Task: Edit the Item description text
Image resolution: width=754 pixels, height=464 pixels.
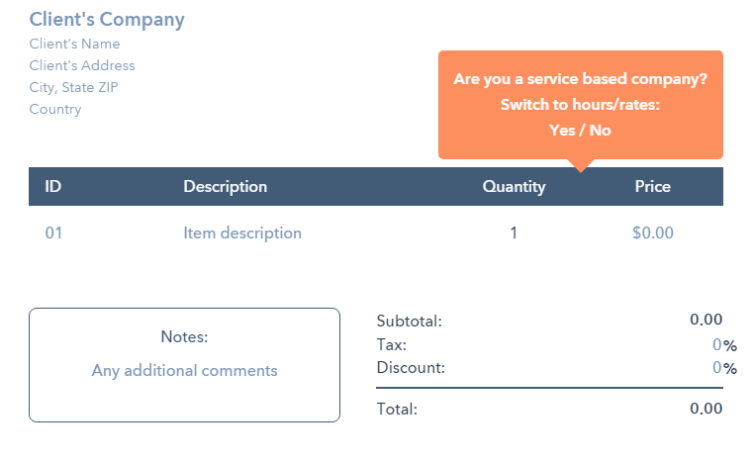Action: [x=242, y=233]
